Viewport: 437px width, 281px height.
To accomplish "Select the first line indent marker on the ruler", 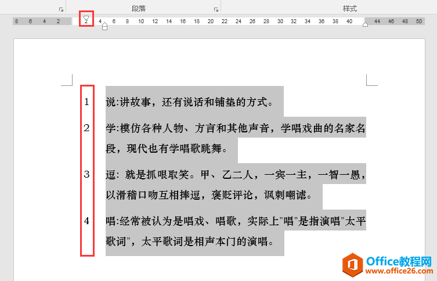I will [86, 18].
